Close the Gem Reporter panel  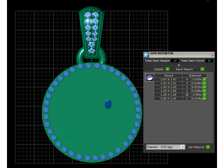click(x=212, y=54)
